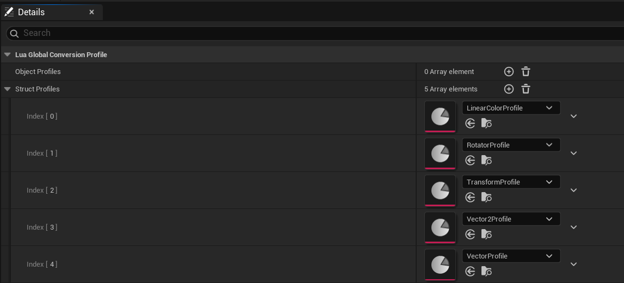Collapse the Struct Profiles array

pos(7,89)
